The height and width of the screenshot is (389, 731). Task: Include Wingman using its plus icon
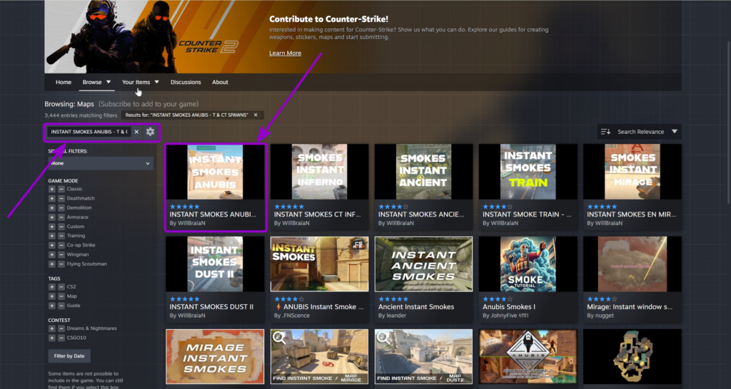(x=51, y=254)
